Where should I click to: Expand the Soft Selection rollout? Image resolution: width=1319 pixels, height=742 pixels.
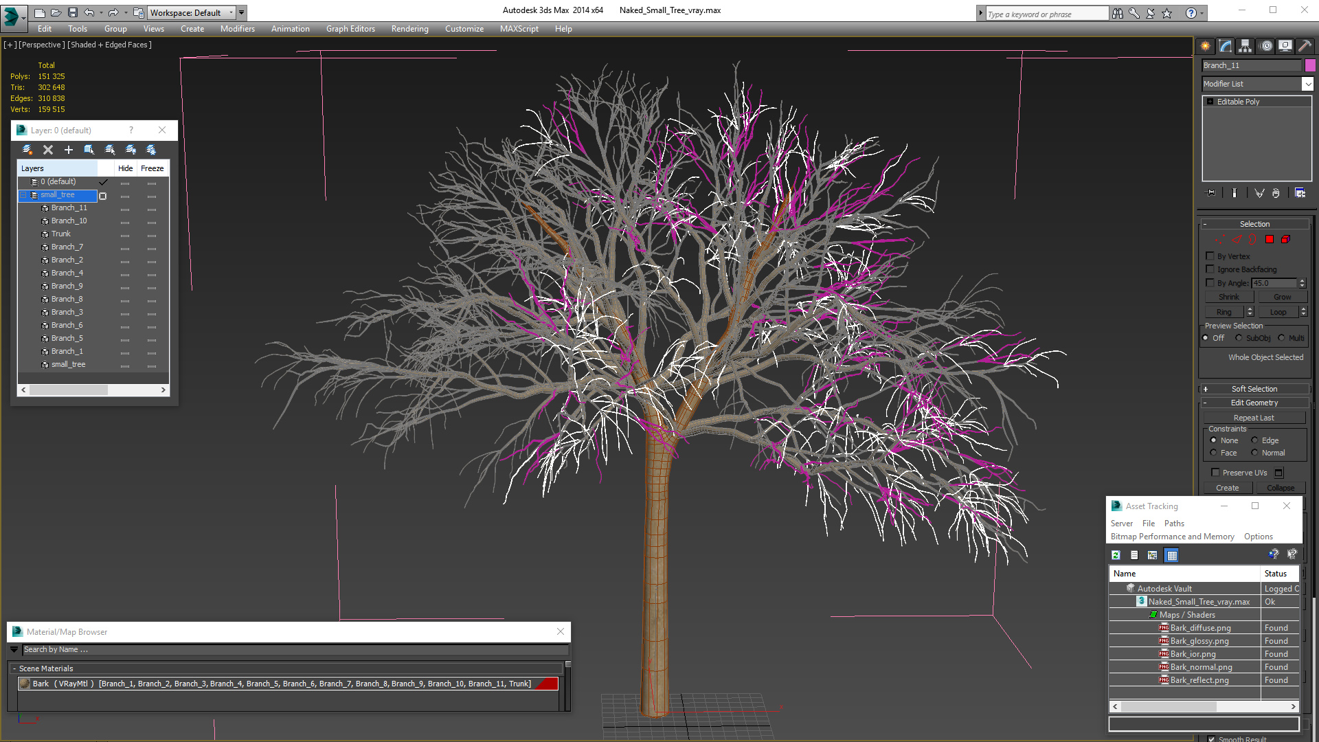tap(1205, 389)
